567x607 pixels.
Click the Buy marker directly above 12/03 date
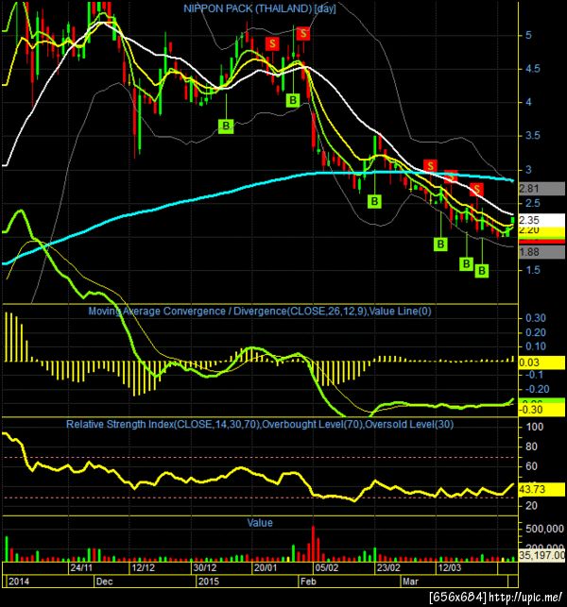440,244
